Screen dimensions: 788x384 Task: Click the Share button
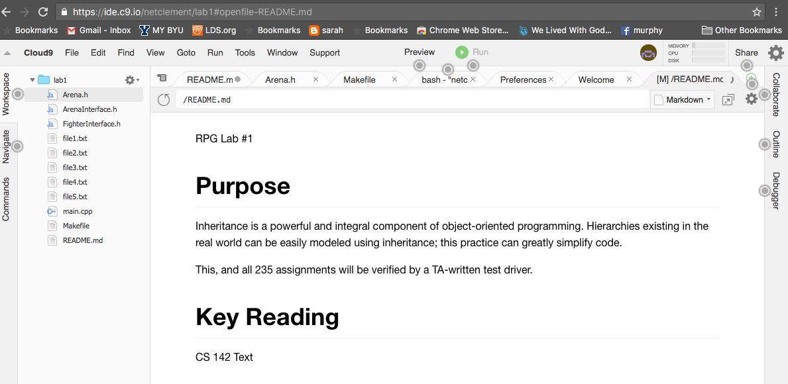tap(746, 52)
